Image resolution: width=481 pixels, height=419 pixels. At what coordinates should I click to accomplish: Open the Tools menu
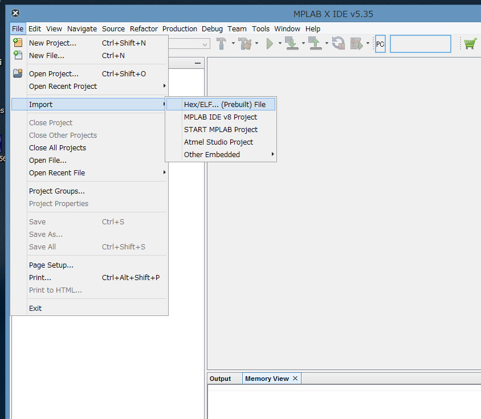[260, 29]
